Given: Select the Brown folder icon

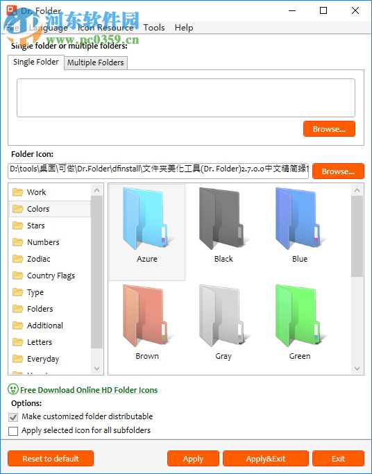Looking at the screenshot, I should tap(147, 316).
